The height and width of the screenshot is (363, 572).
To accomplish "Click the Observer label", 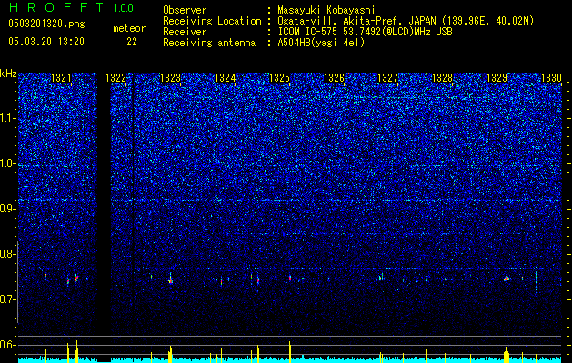I will tap(185, 10).
